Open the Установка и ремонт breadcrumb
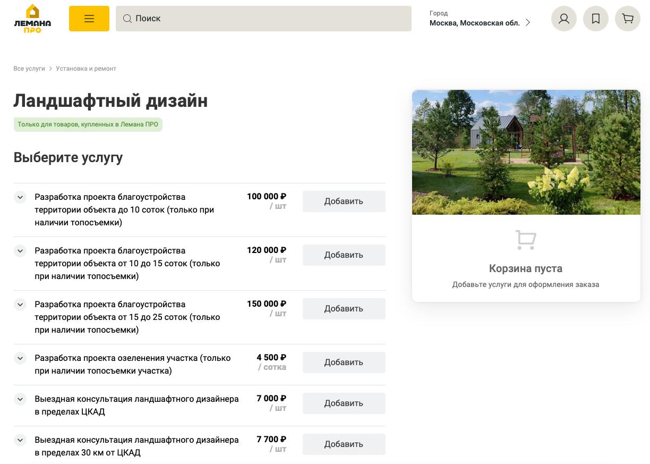 coord(86,68)
